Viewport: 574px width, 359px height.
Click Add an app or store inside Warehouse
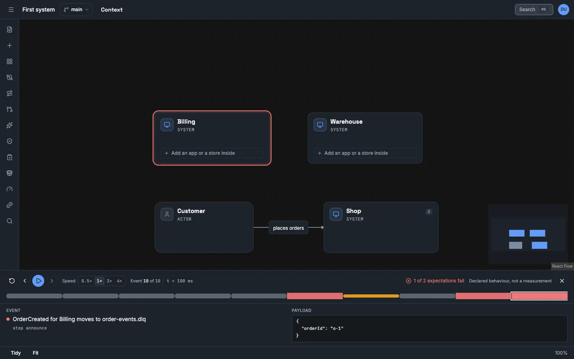click(365, 153)
